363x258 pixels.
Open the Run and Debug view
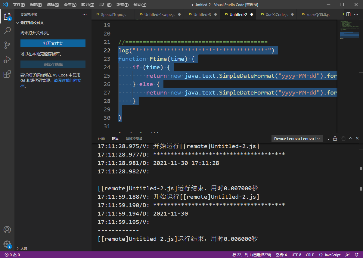pyautogui.click(x=8, y=60)
